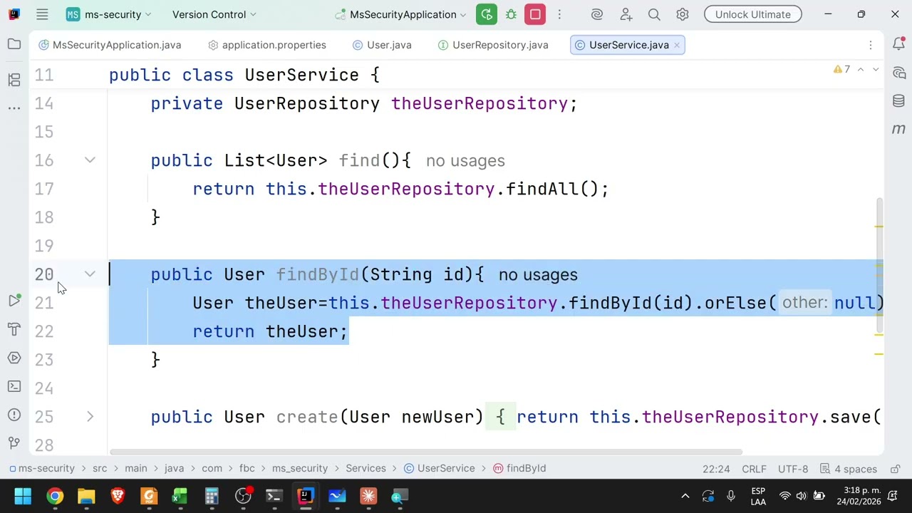Open the Run tool window in the left sidebar

[x=14, y=301]
